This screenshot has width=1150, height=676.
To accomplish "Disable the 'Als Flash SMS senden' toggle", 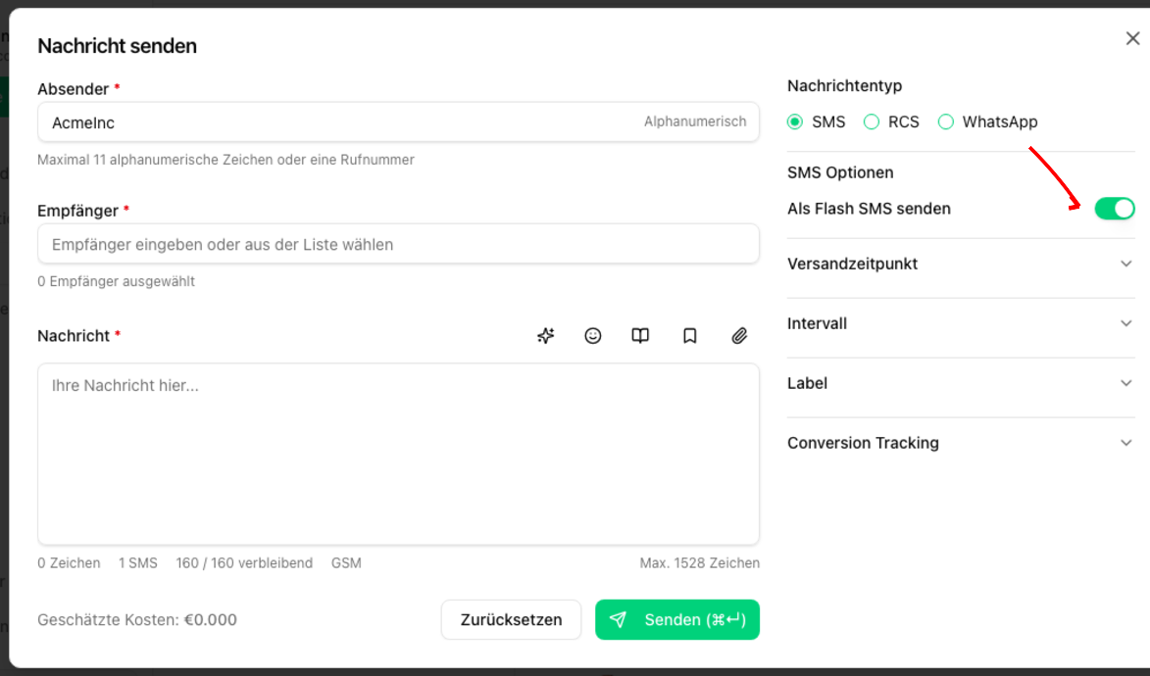I will pyautogui.click(x=1115, y=208).
